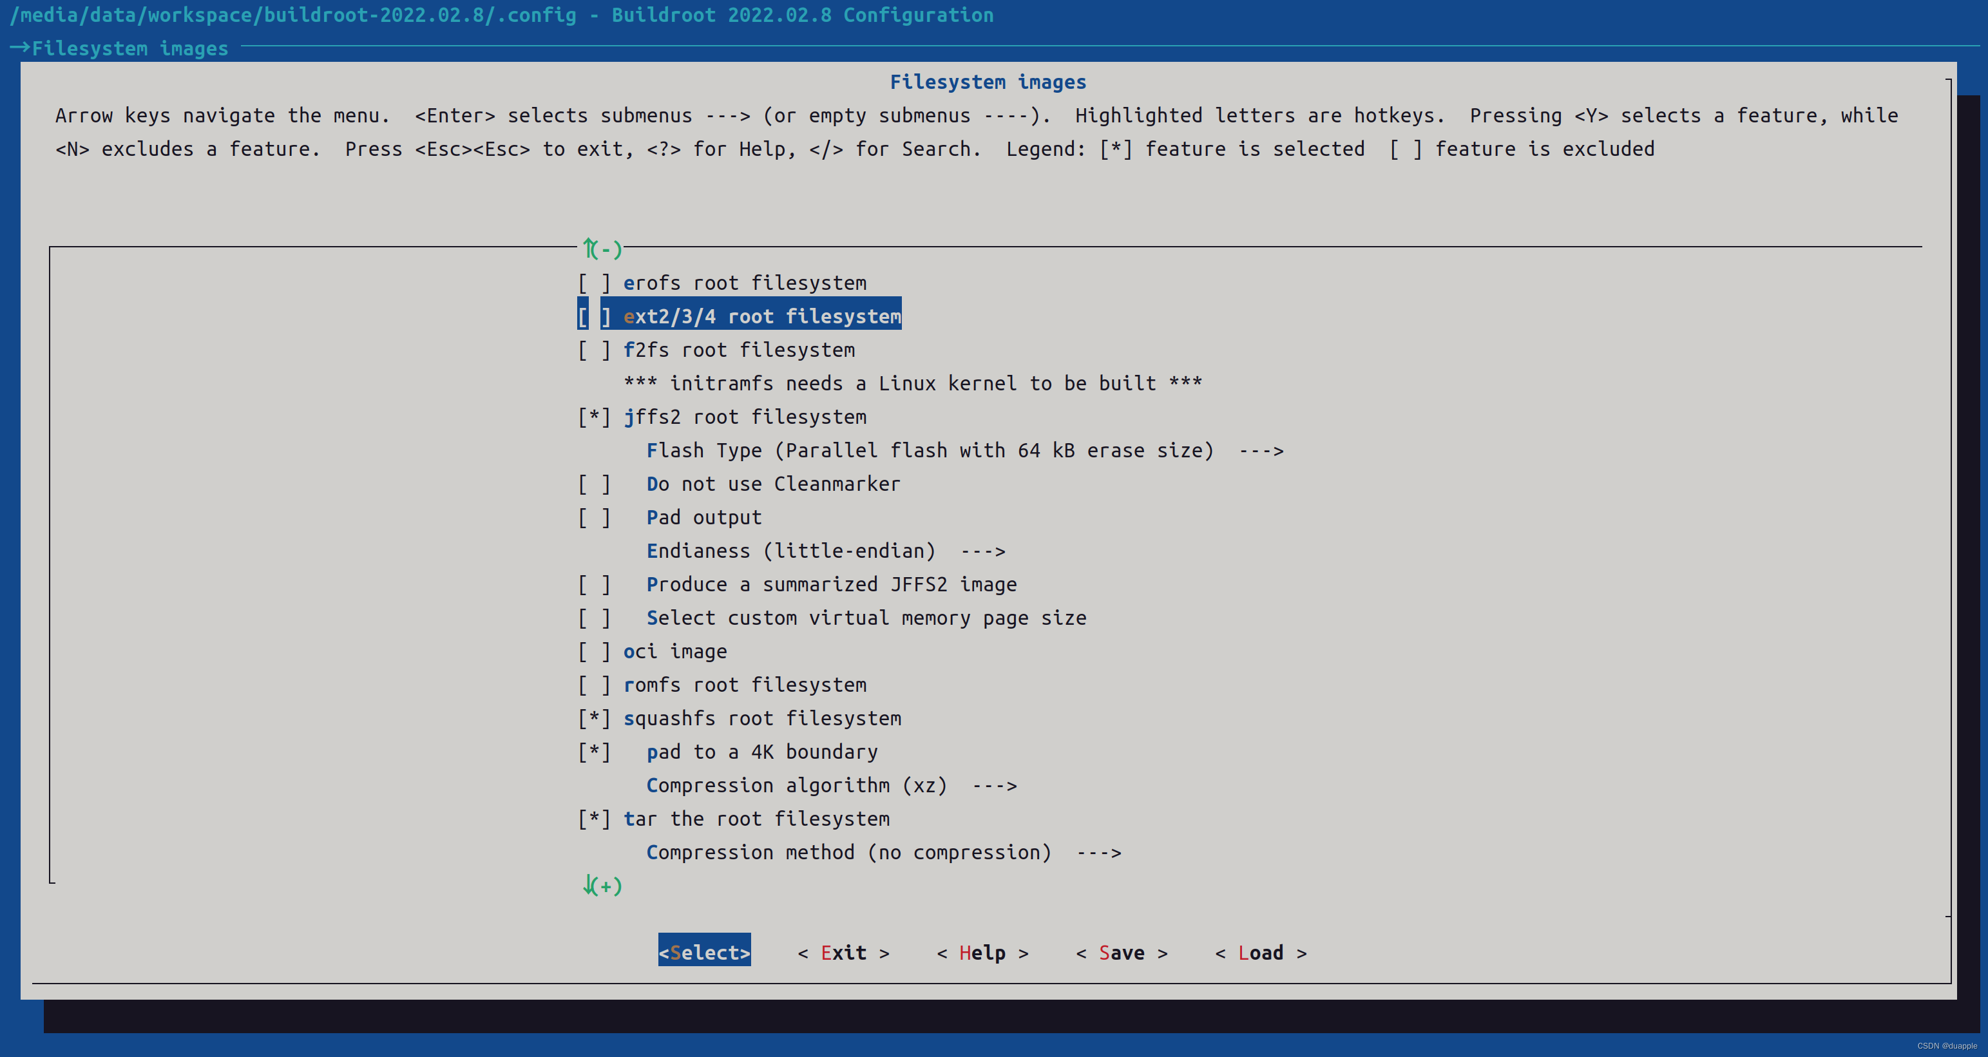Screen dimensions: 1988x1057
Task: Disable jffs2 root filesystem checkbox
Action: point(594,417)
